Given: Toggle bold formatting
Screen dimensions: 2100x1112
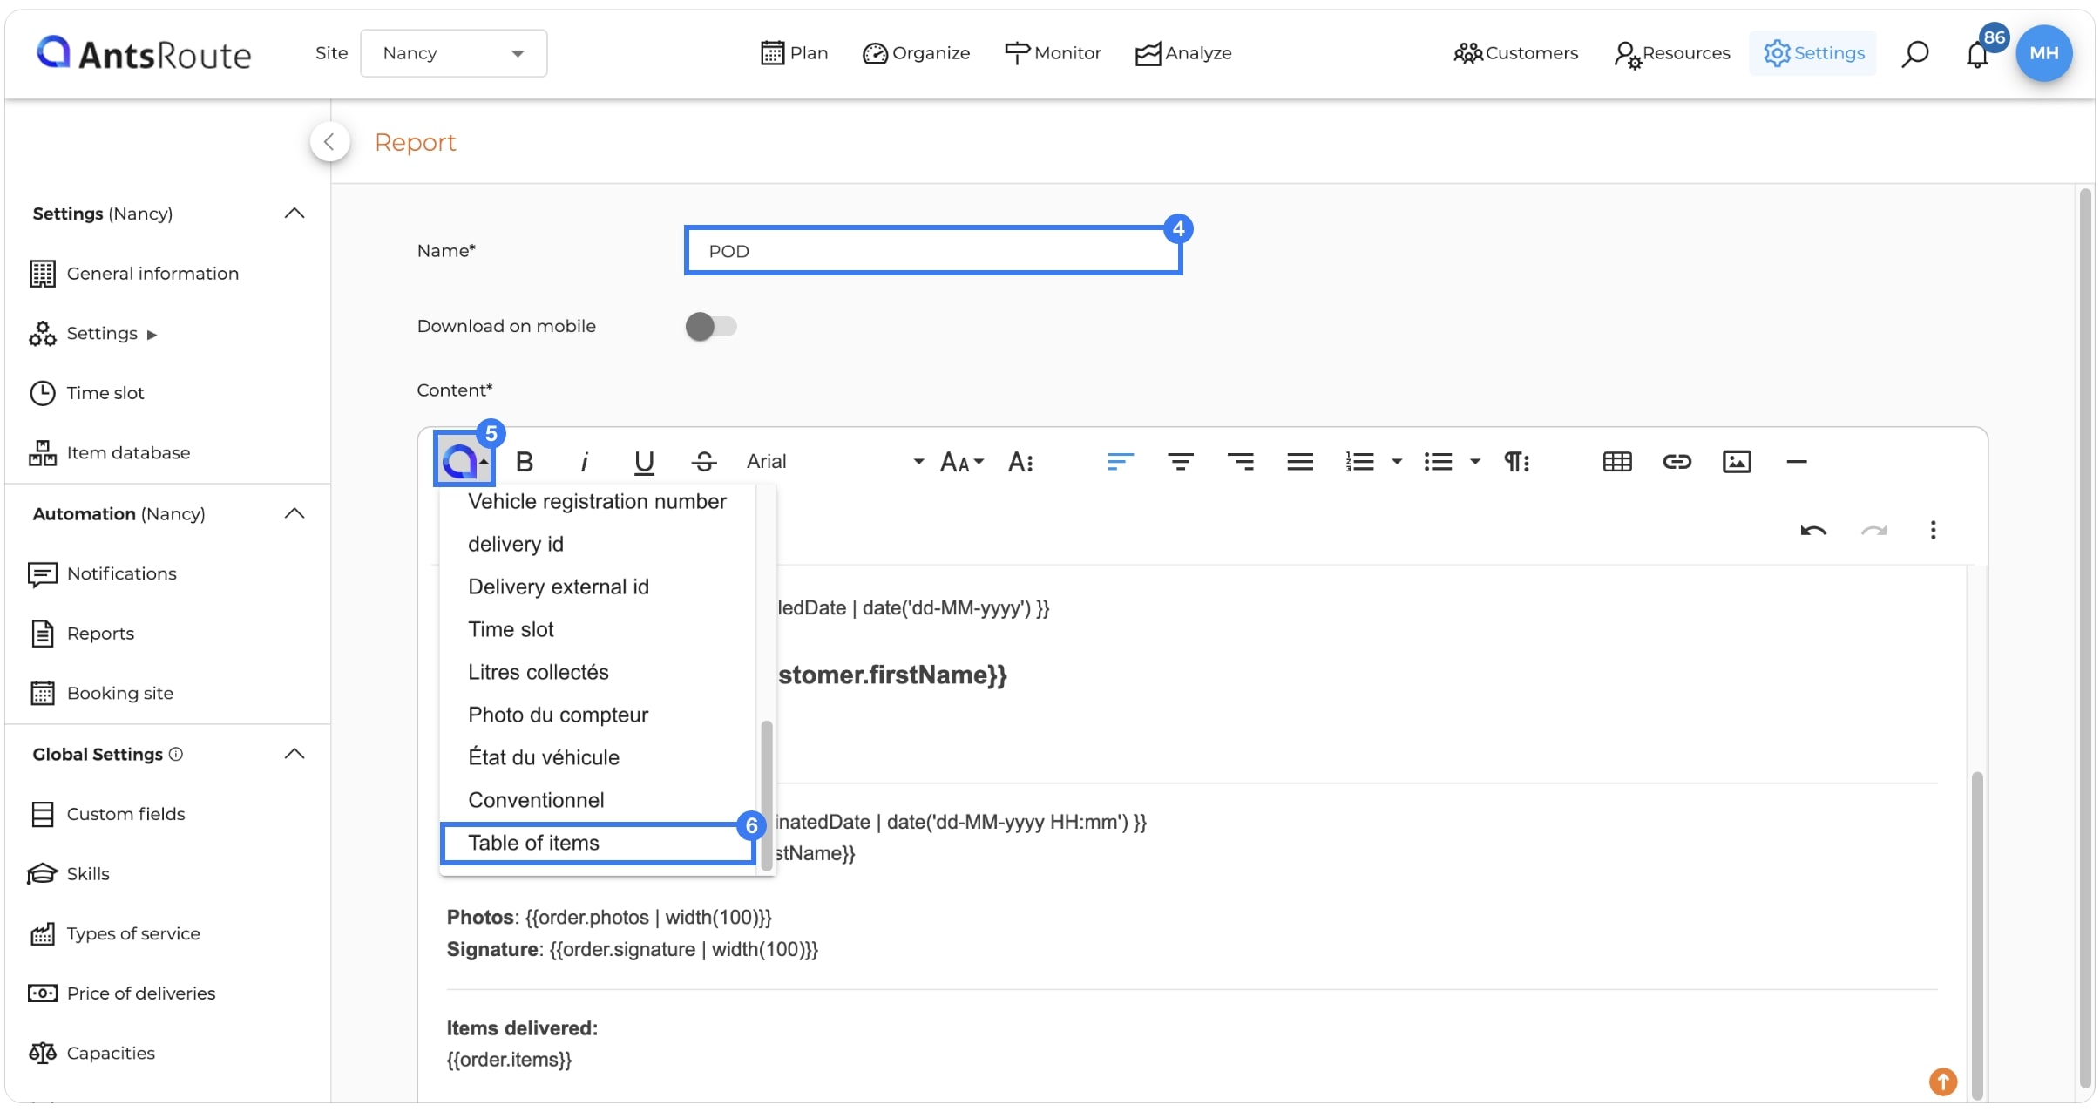Looking at the screenshot, I should click(x=524, y=462).
